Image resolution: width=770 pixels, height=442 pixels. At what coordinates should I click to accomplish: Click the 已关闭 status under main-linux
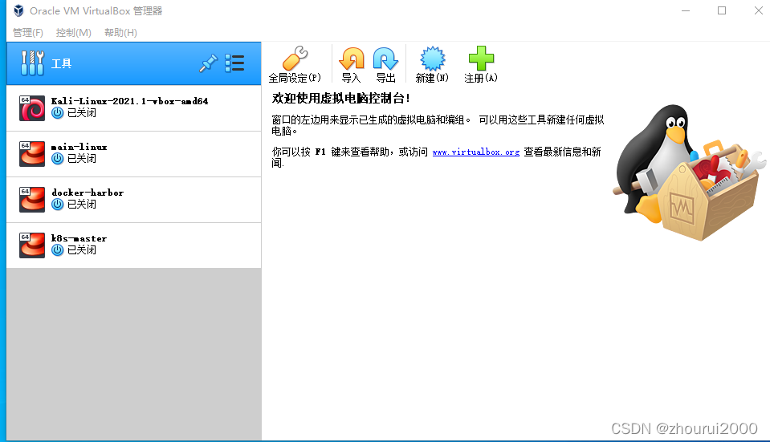82,159
